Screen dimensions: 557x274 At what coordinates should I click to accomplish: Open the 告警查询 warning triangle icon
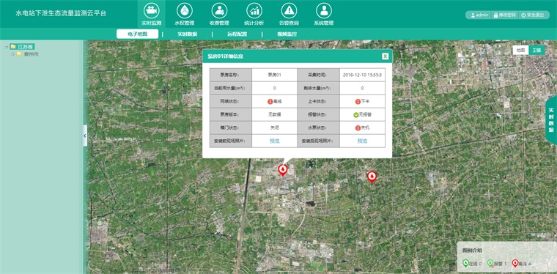(x=289, y=11)
